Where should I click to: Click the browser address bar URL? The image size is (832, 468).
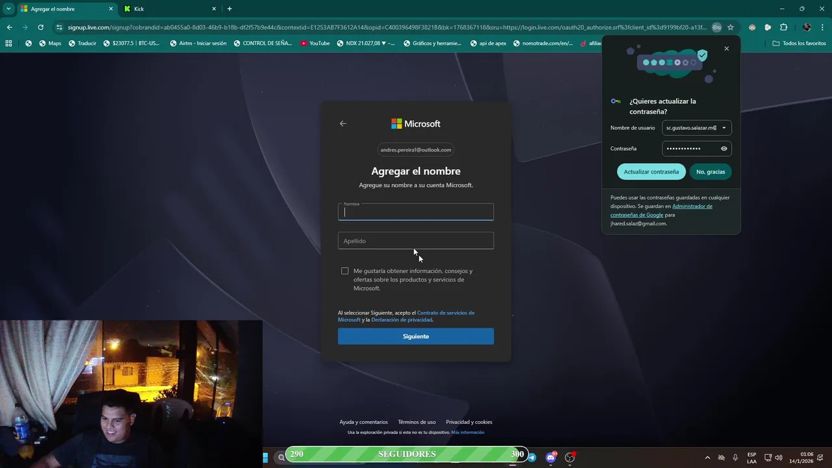coord(387,27)
